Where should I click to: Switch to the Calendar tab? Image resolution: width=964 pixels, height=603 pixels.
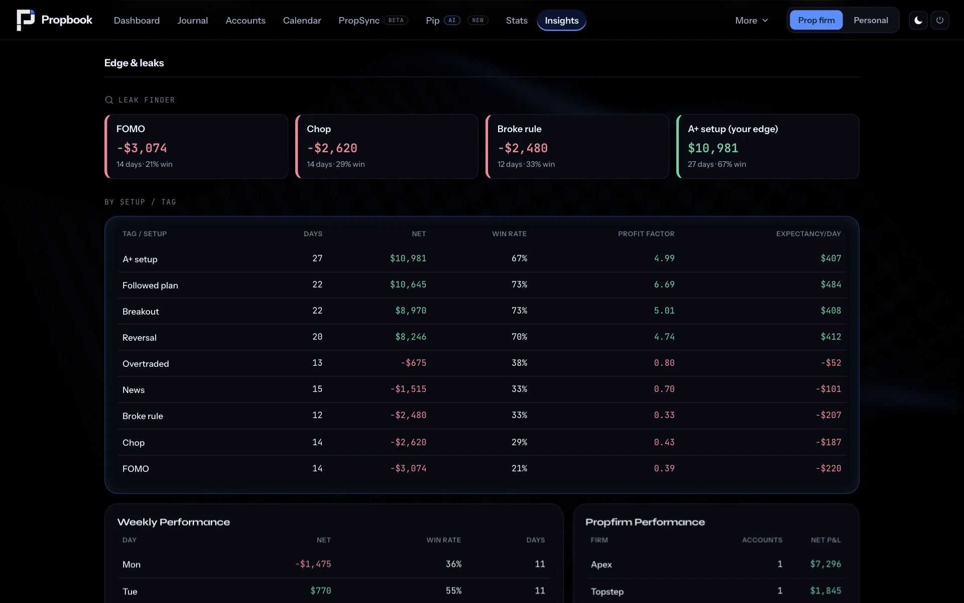[x=302, y=20]
